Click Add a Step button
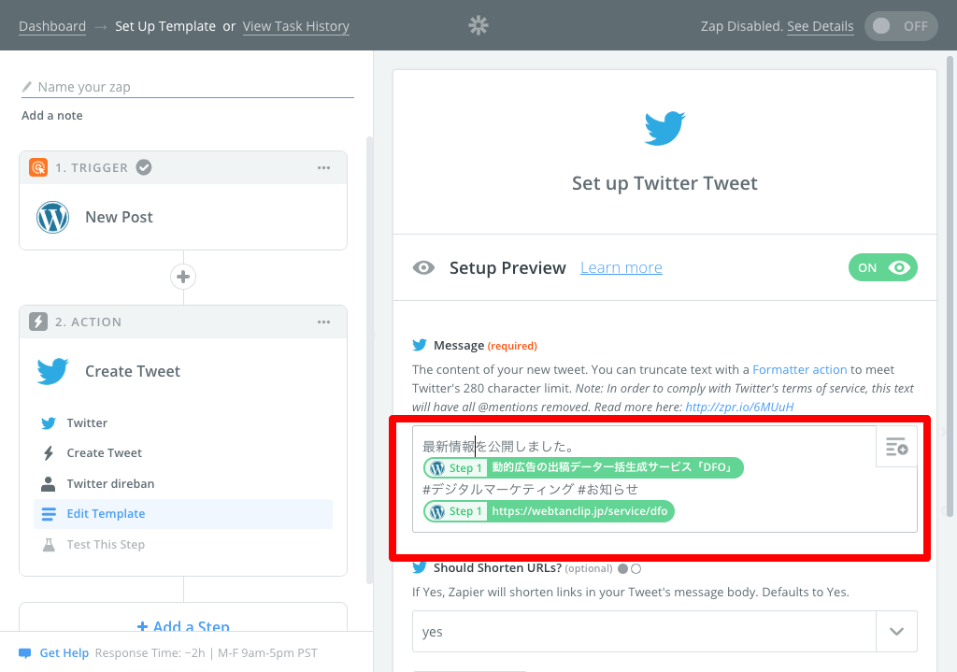This screenshot has width=957, height=672. click(x=183, y=626)
